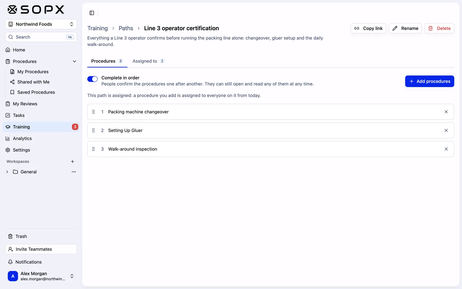The width and height of the screenshot is (462, 289).
Task: Open Packing machine changeover procedure
Action: pyautogui.click(x=138, y=112)
